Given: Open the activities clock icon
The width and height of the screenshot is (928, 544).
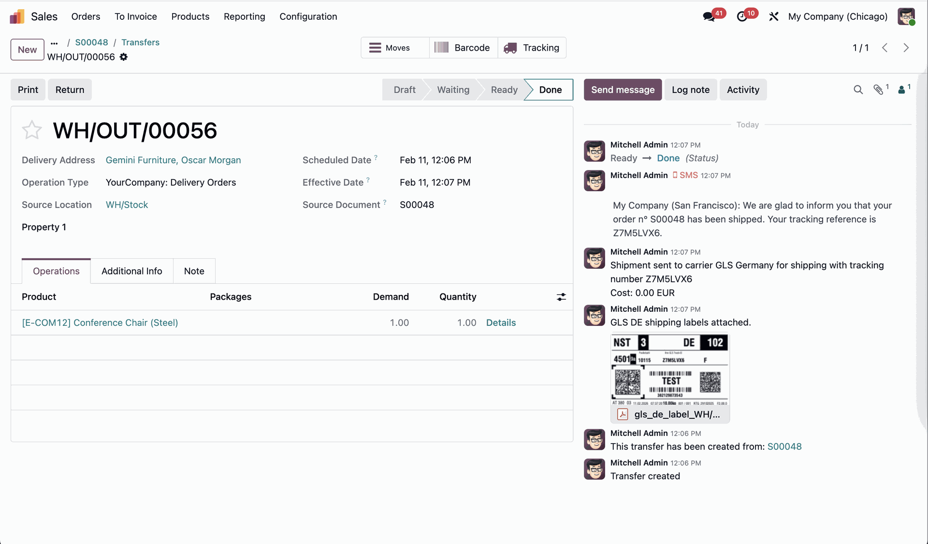Looking at the screenshot, I should pyautogui.click(x=742, y=16).
